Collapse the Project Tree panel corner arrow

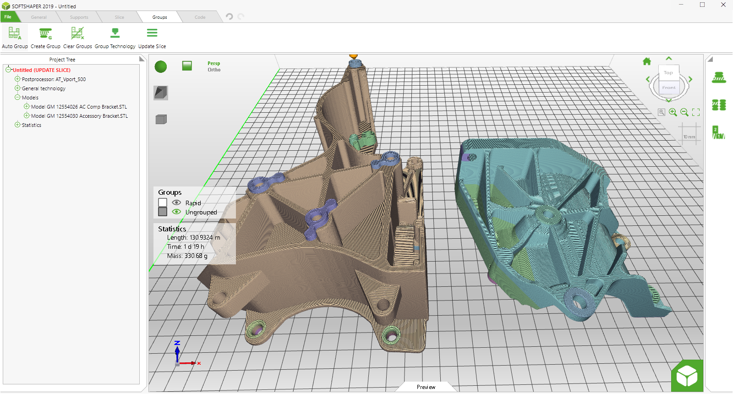tap(142, 59)
